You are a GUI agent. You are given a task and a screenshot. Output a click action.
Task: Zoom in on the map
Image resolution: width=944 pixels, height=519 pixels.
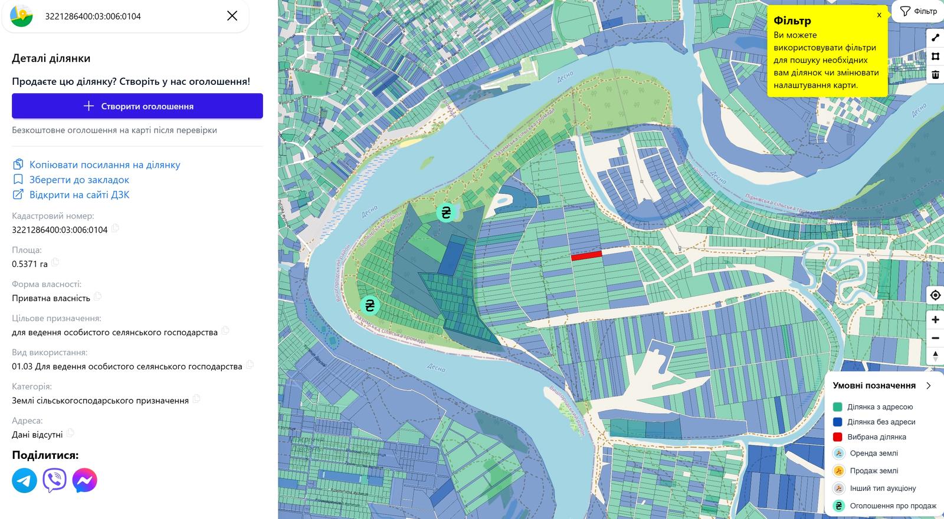(935, 320)
